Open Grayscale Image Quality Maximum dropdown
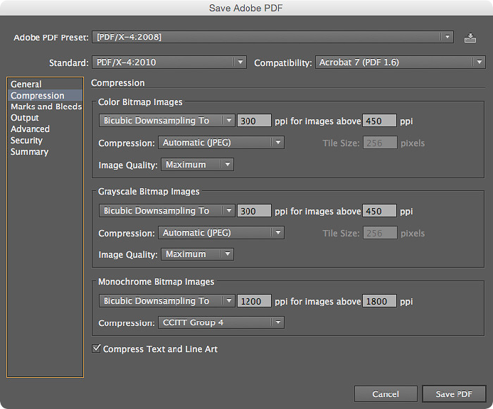The height and width of the screenshot is (409, 493). (198, 254)
